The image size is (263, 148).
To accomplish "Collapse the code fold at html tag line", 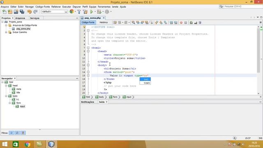I will [88, 48].
